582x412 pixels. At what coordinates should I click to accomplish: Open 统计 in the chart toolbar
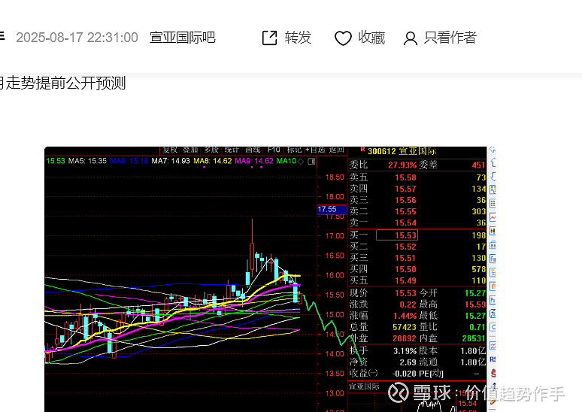click(232, 150)
